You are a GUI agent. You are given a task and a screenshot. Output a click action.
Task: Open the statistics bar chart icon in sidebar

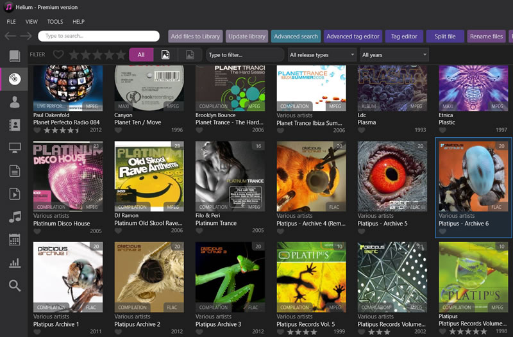[x=14, y=263]
